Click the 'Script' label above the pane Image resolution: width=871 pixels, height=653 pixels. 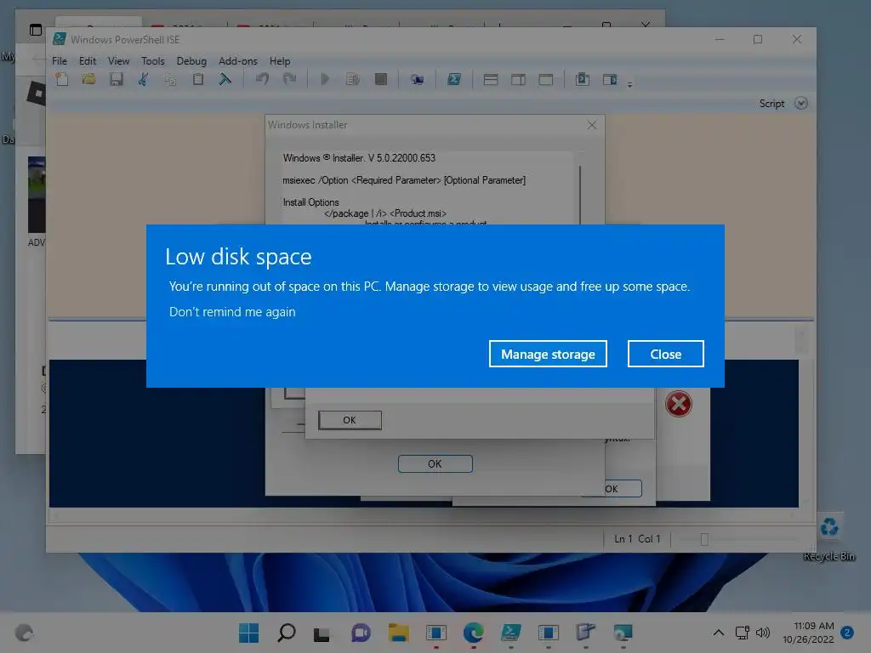click(772, 104)
